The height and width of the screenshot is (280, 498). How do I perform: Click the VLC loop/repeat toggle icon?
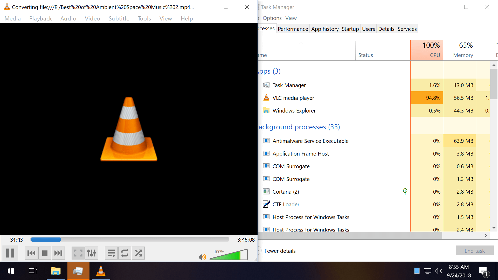tap(125, 253)
